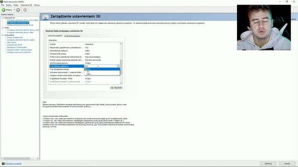Choose the Ultra option in the dropdown list
Screen dimensions: 298x167
point(102,74)
